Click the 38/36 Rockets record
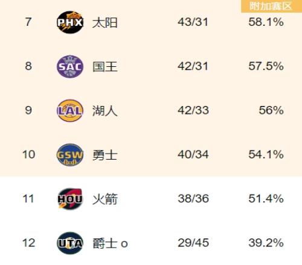302x265 pixels. (x=193, y=199)
